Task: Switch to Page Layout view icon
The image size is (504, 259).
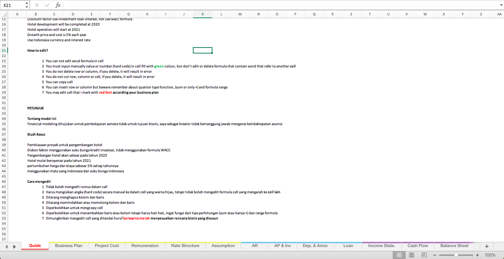Action: pos(412,255)
